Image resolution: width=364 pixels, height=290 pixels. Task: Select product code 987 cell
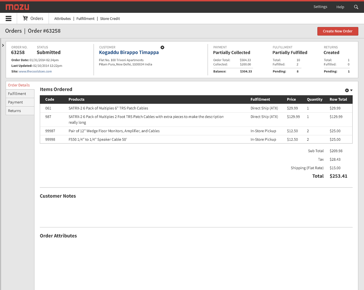(x=48, y=117)
